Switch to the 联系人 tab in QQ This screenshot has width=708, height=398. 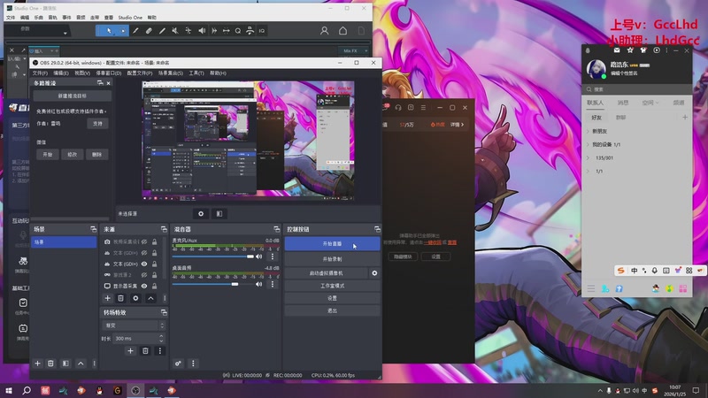[x=595, y=103]
